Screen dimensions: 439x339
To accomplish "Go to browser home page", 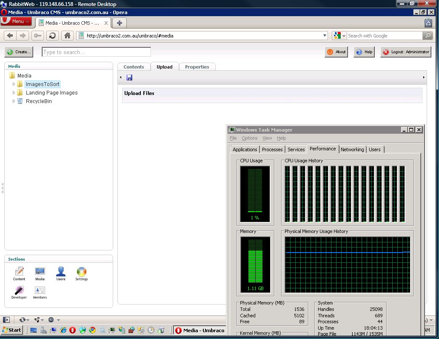I will tap(67, 36).
